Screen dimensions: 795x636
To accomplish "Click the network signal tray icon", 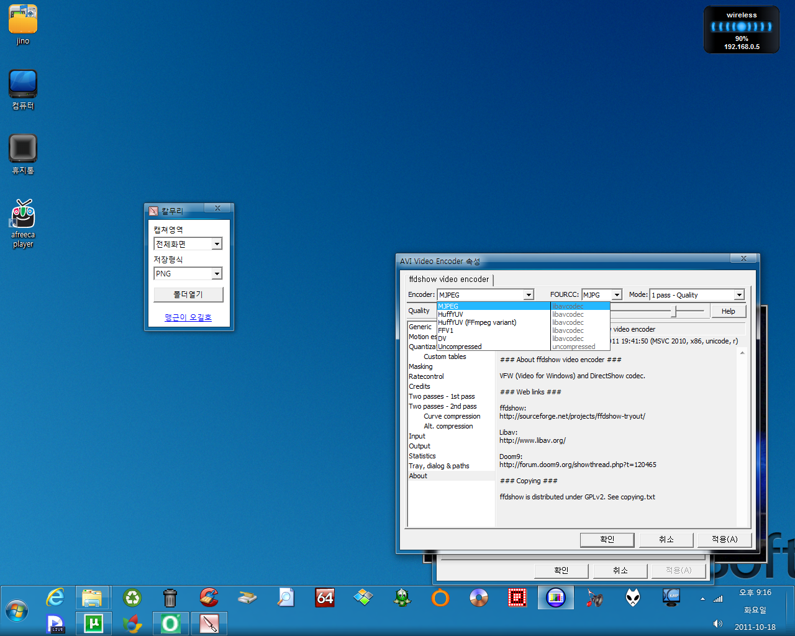I will [x=718, y=599].
